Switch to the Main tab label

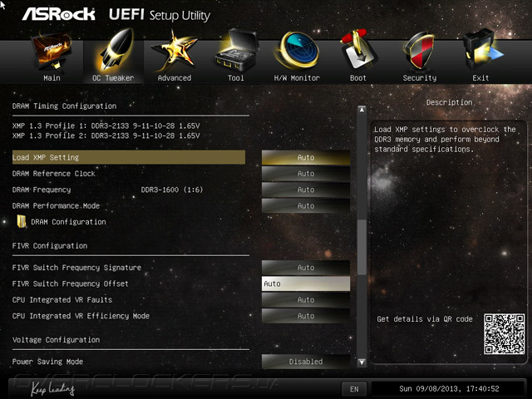(52, 78)
